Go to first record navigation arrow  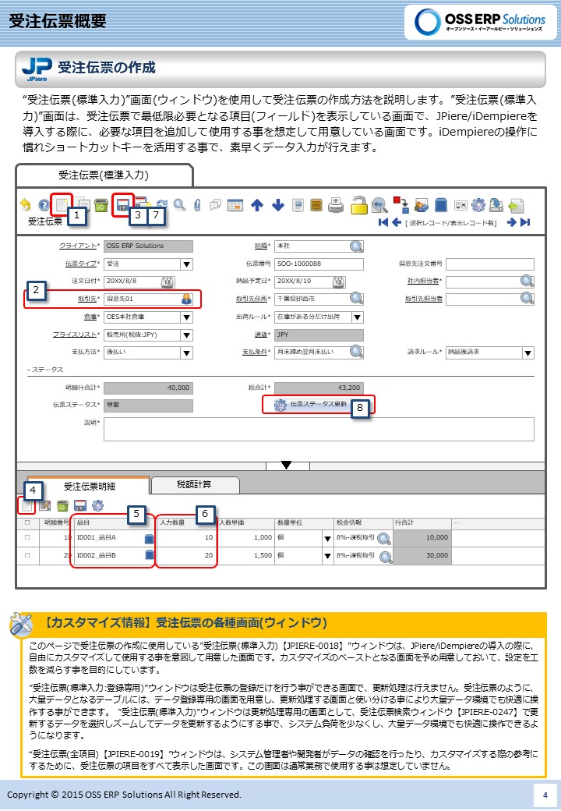tap(383, 222)
